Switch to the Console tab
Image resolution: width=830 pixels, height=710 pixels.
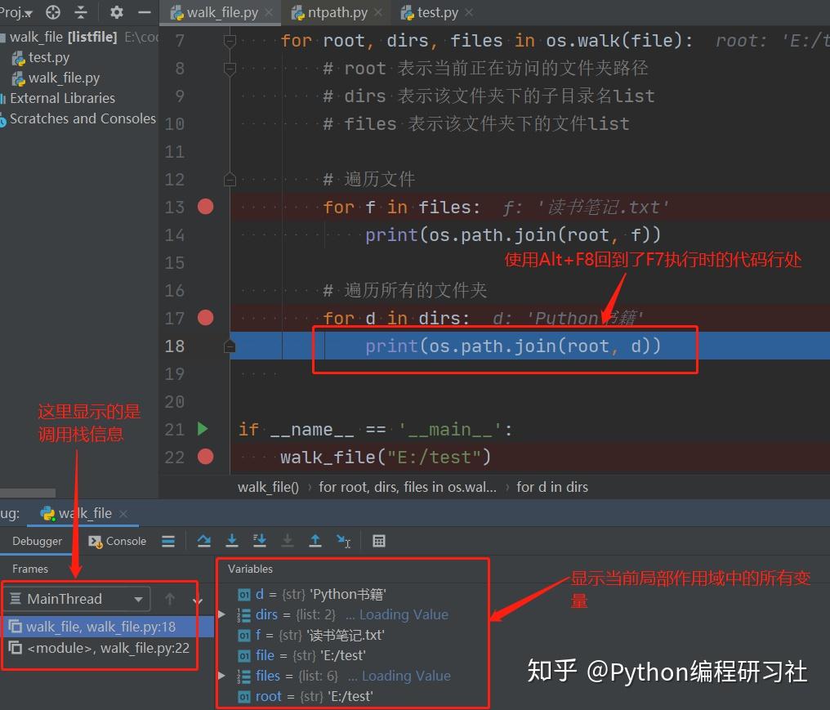point(118,541)
